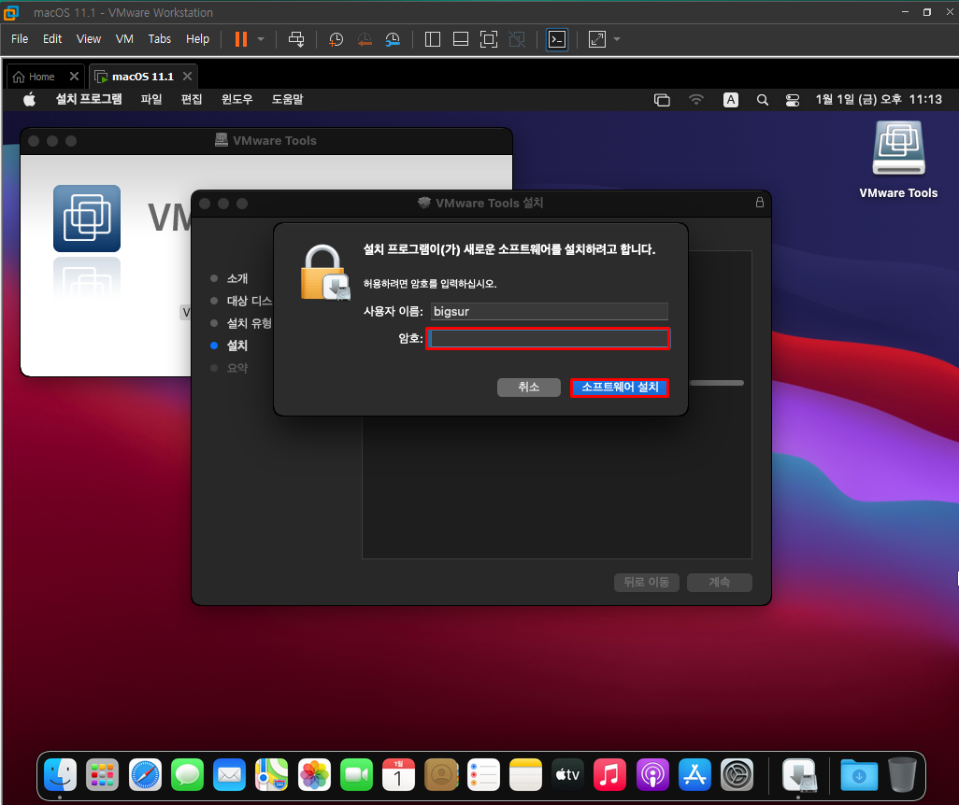The width and height of the screenshot is (959, 805).
Task: Click the Unity mode toolbar icon
Action: (517, 40)
